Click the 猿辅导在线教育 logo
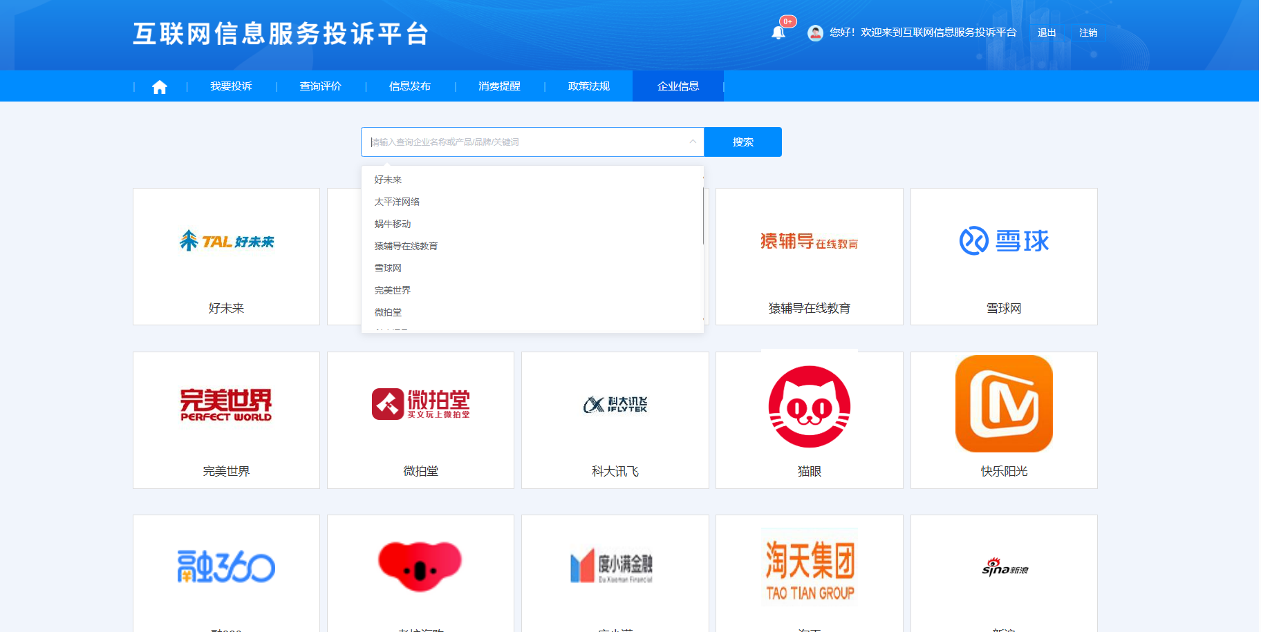Viewport: 1261px width, 632px height. pyautogui.click(x=809, y=241)
